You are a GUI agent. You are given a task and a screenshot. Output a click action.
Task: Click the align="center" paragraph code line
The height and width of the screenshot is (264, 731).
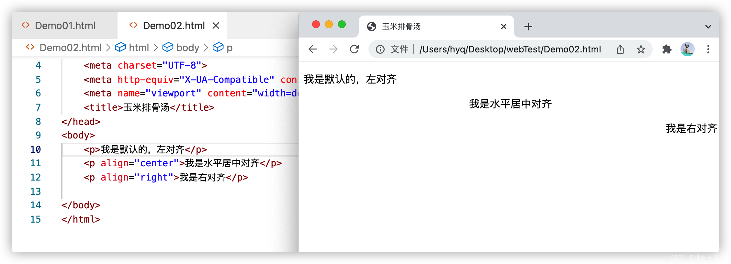click(x=183, y=163)
